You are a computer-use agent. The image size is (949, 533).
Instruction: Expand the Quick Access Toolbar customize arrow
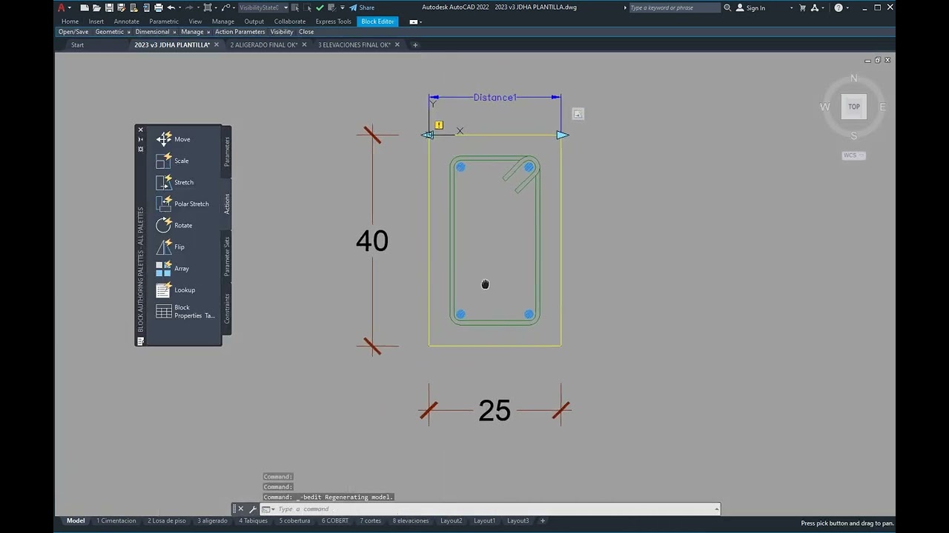342,7
